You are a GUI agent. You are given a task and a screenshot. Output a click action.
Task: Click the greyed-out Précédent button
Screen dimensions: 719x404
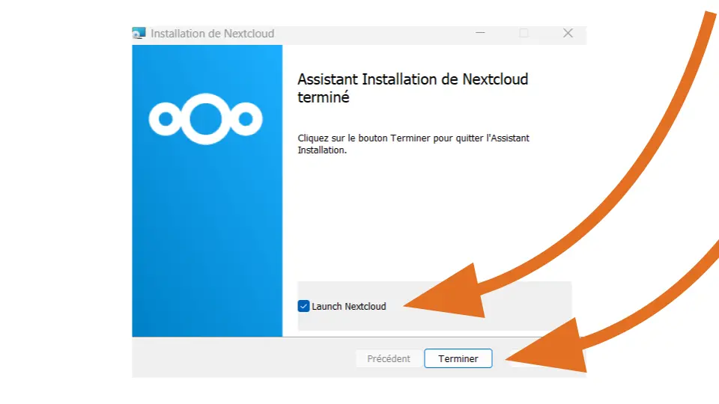pyautogui.click(x=389, y=358)
